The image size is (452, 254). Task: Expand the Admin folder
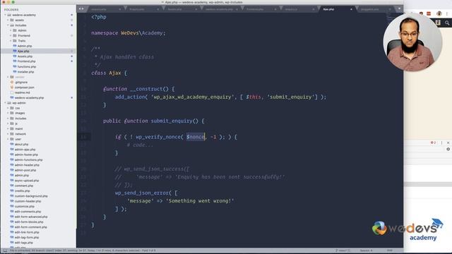(x=11, y=30)
